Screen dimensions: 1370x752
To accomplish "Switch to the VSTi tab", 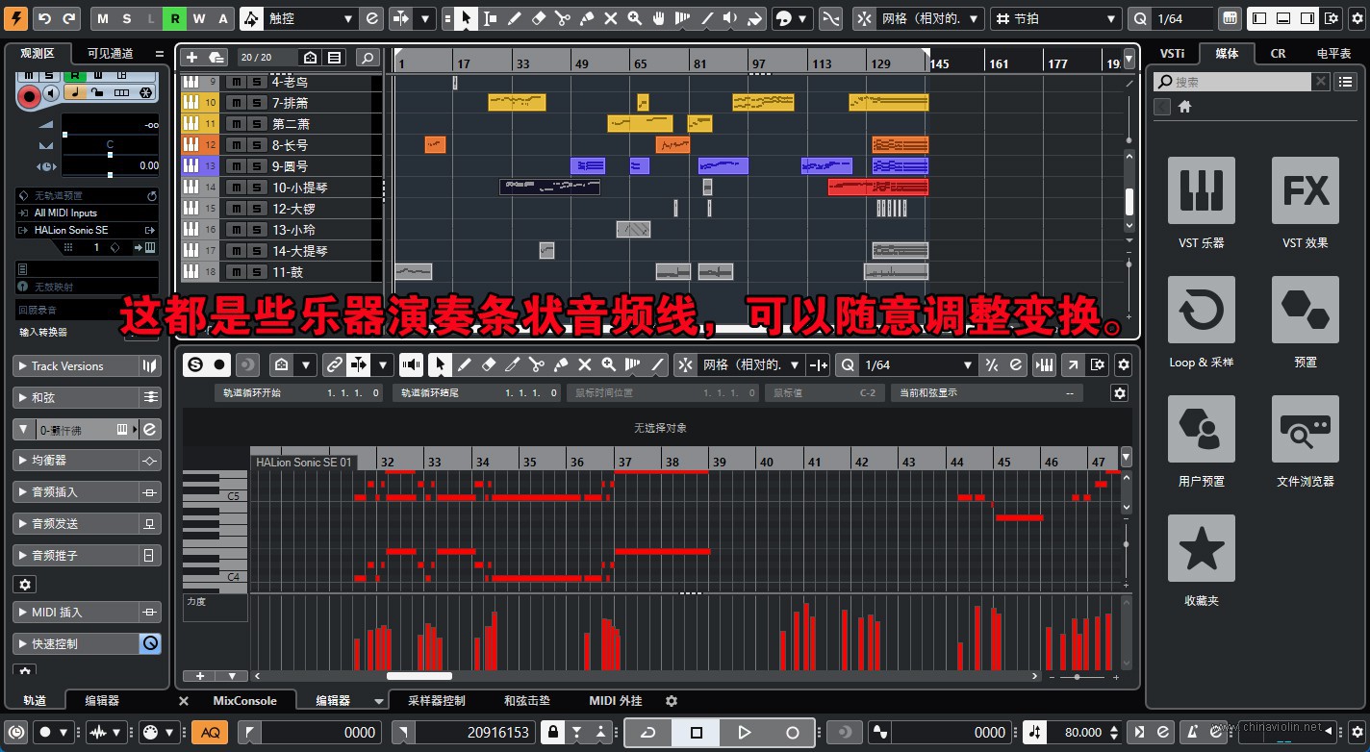I will click(1172, 53).
